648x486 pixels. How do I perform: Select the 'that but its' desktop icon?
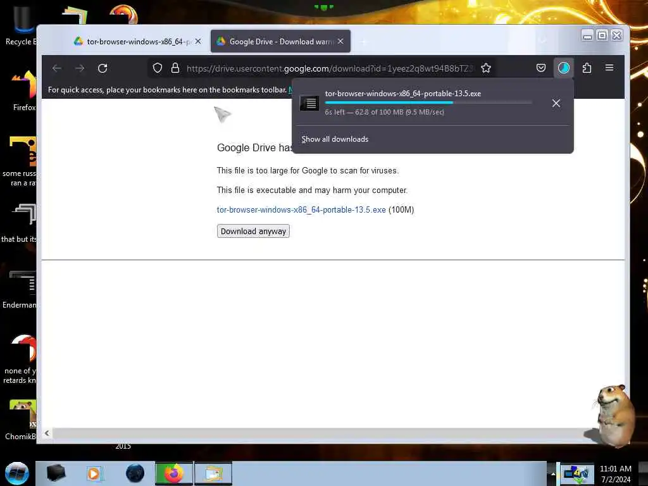(x=20, y=223)
